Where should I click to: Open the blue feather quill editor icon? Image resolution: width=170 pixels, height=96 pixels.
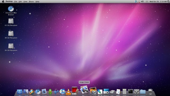pos(100,92)
